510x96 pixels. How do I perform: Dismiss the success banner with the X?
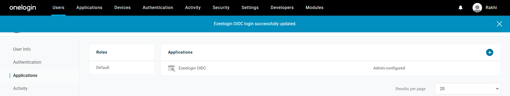pos(499,24)
